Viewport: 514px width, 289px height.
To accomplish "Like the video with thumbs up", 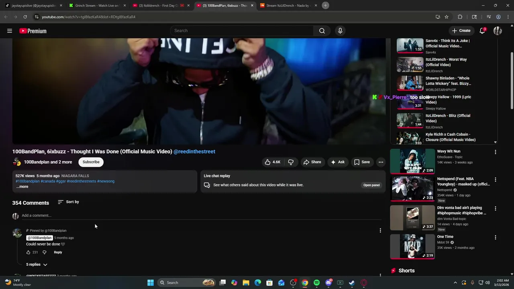I will [272, 162].
